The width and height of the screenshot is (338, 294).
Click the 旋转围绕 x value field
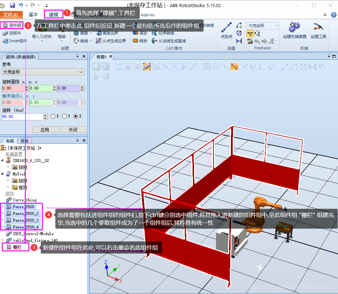pos(13,88)
